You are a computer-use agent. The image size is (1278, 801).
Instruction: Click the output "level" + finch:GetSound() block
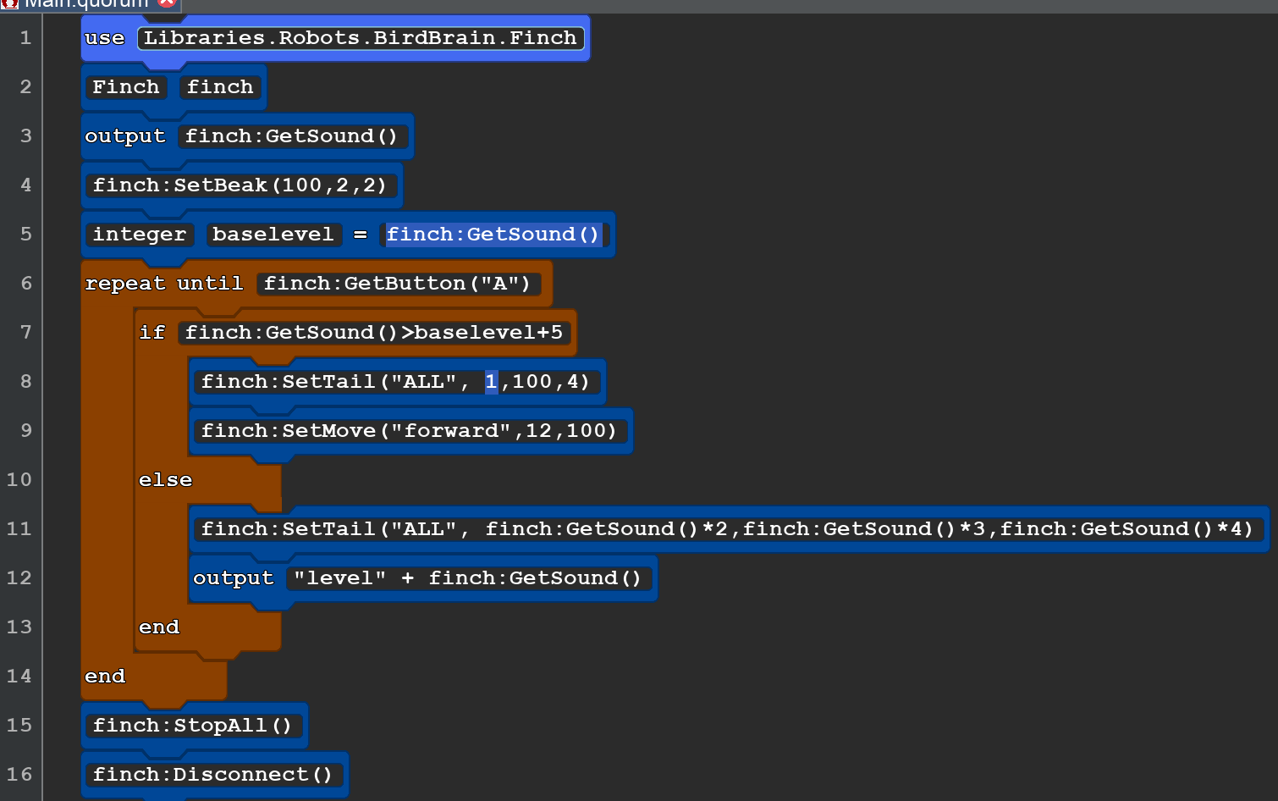click(x=234, y=577)
